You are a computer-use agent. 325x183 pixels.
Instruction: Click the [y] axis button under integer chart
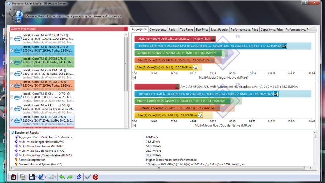coord(134,77)
